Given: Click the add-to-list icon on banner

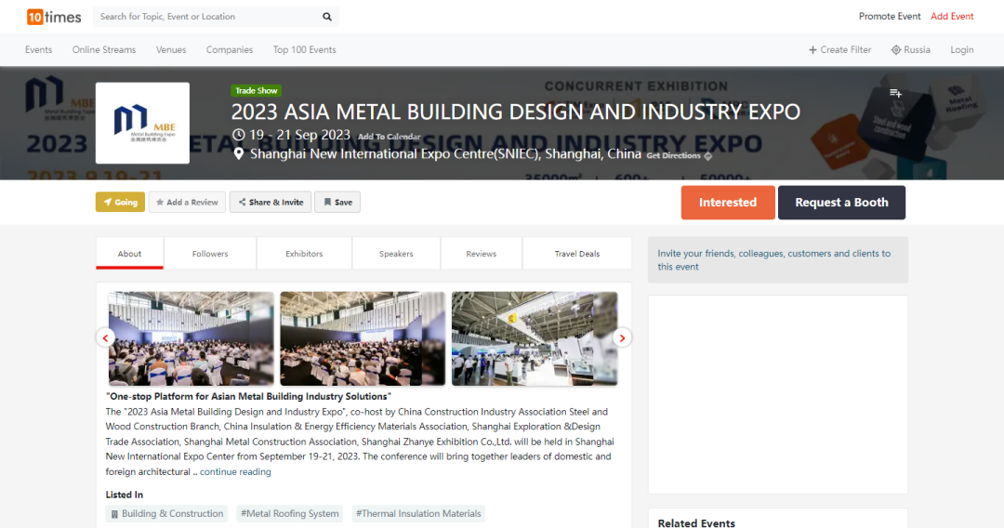Looking at the screenshot, I should click(895, 94).
